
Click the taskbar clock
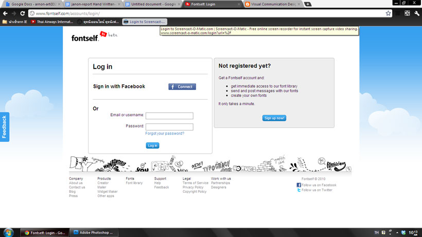click(413, 232)
